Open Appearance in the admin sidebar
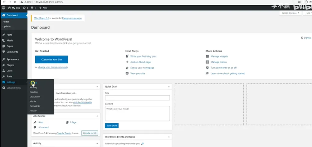The image size is (312, 147). point(12,59)
